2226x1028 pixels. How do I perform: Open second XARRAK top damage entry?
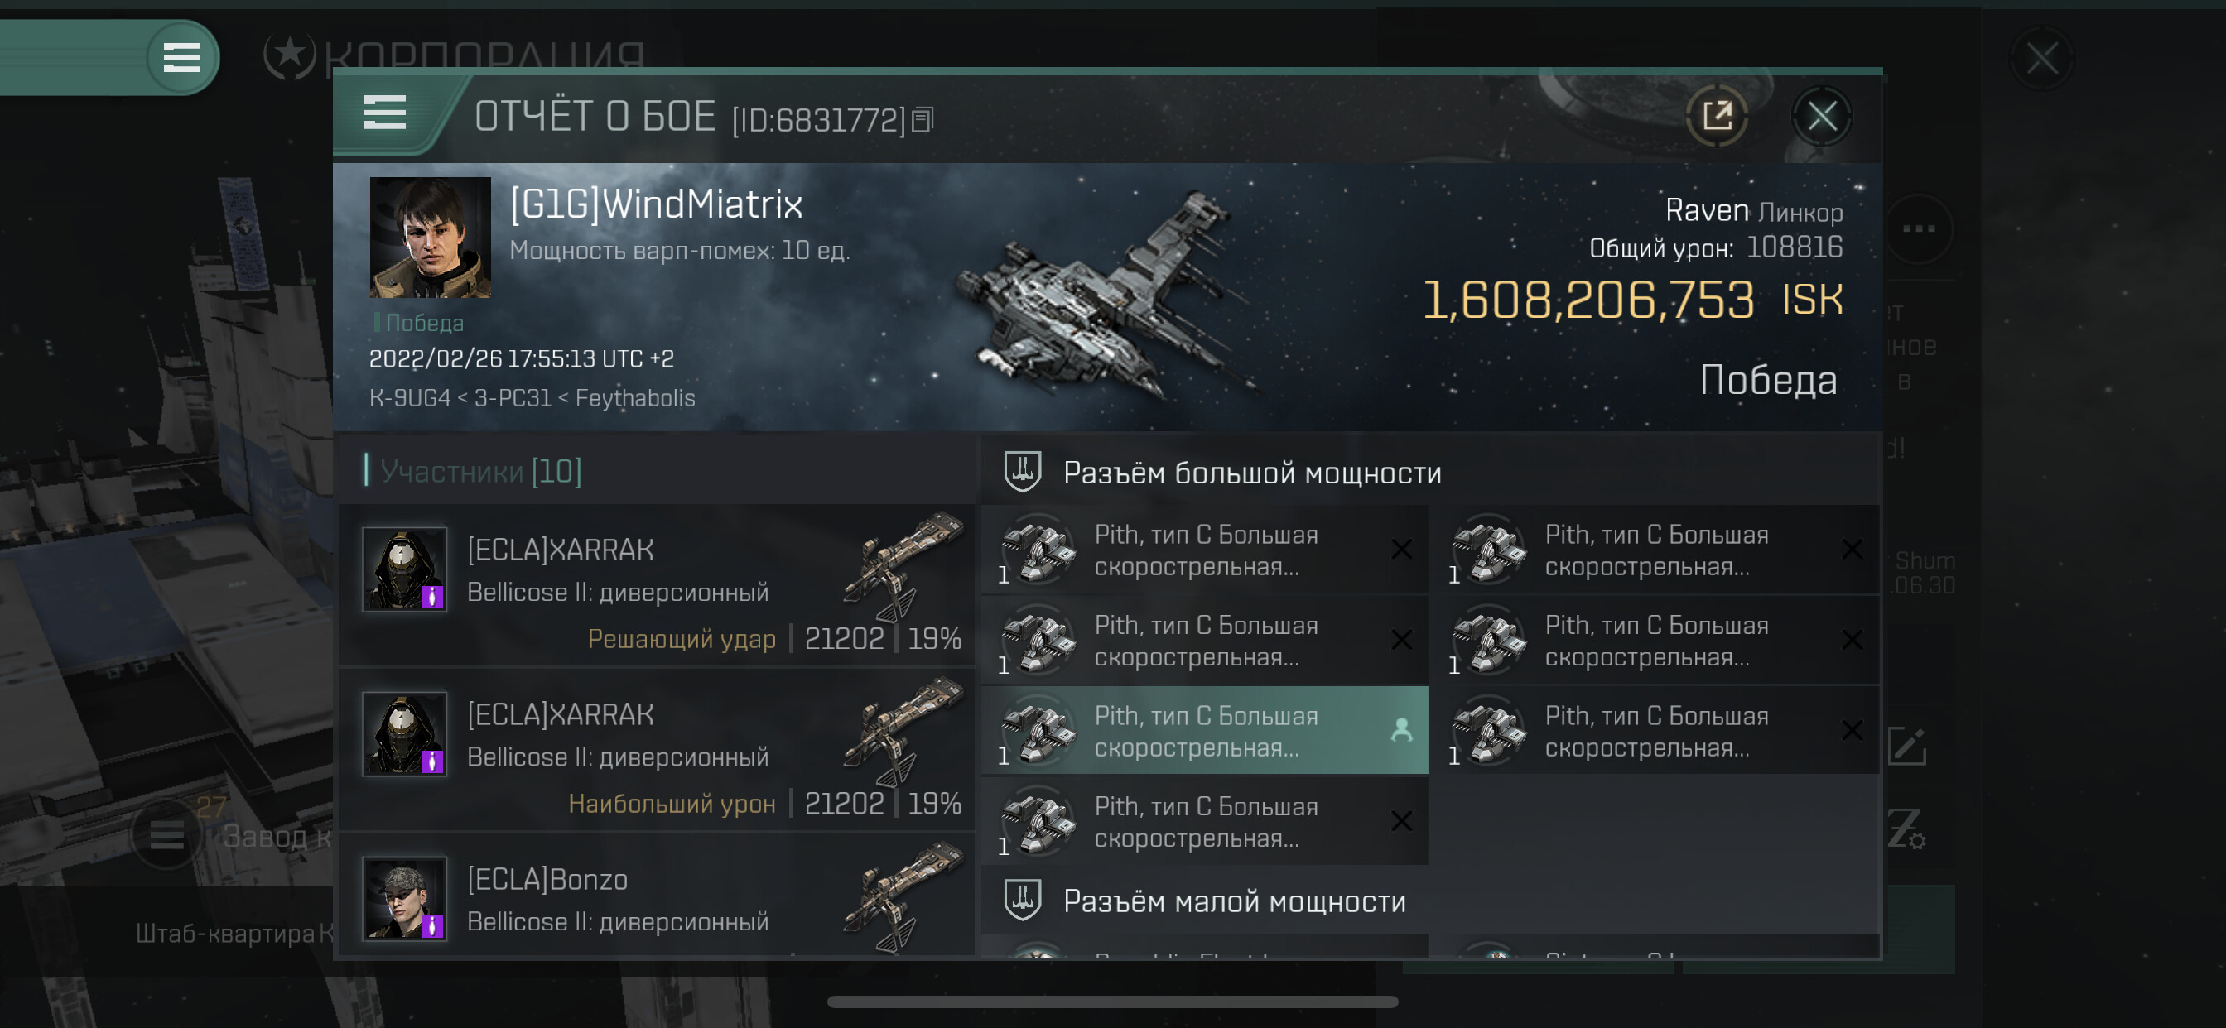click(x=658, y=751)
